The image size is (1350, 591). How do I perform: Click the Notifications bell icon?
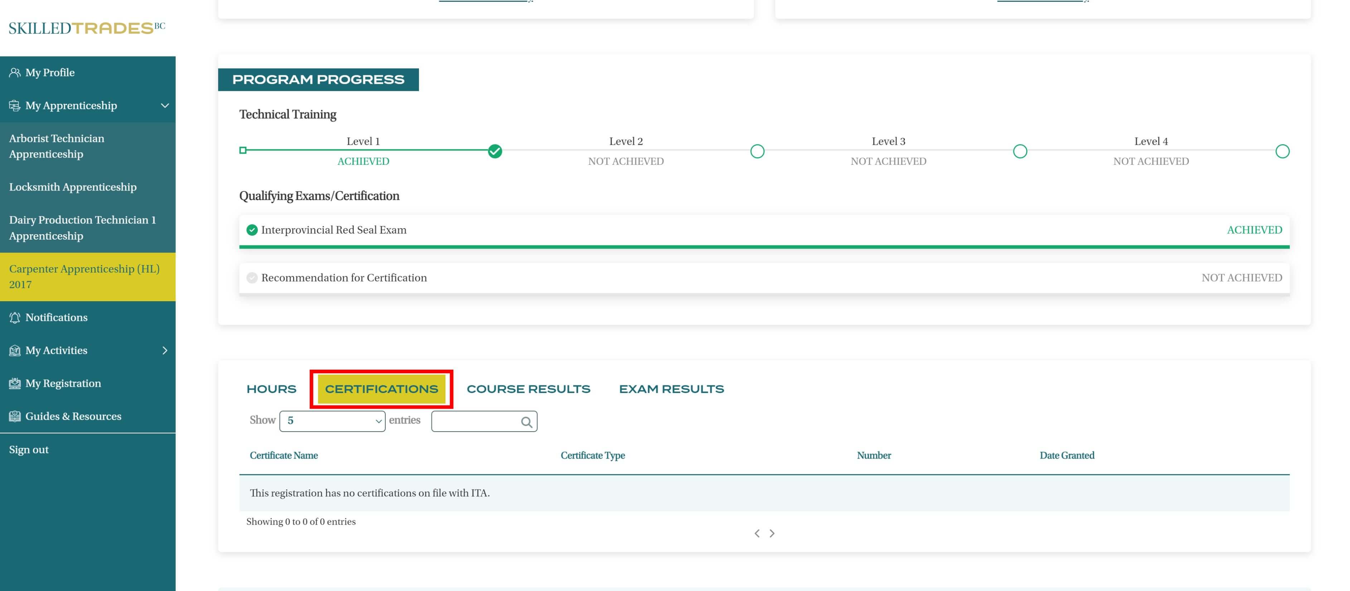15,317
